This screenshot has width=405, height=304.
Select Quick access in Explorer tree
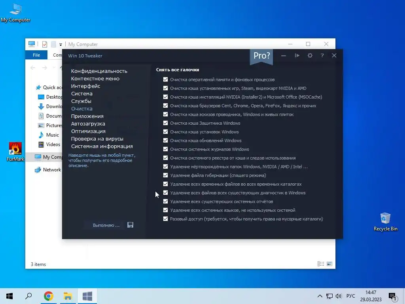coord(49,87)
